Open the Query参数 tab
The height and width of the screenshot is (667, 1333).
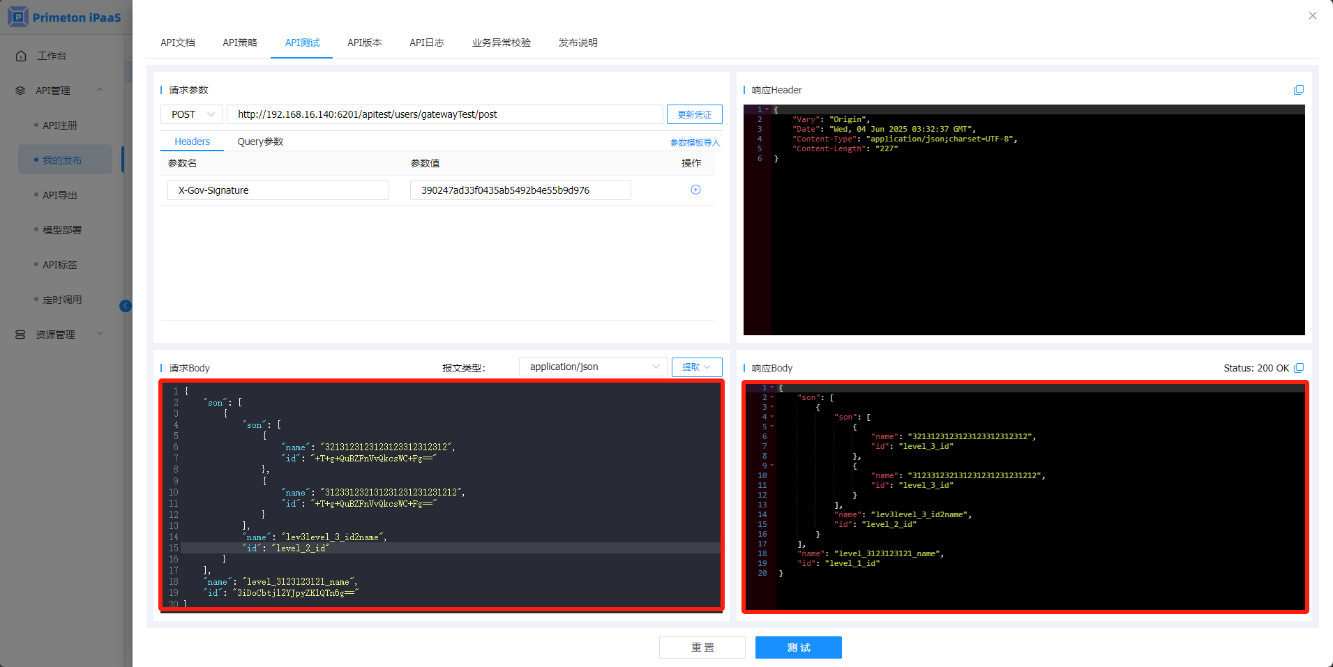pyautogui.click(x=260, y=141)
